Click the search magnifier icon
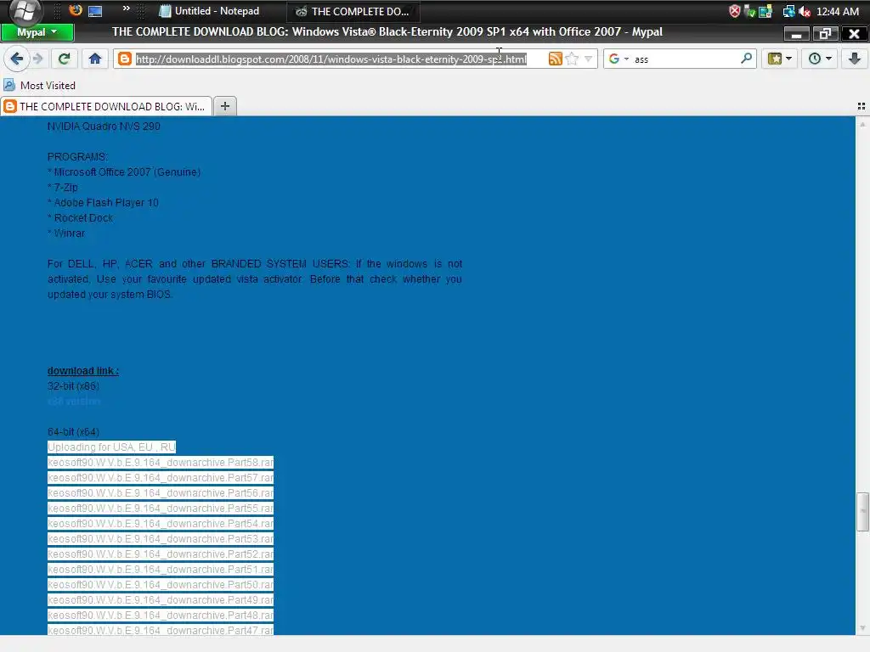 747,59
